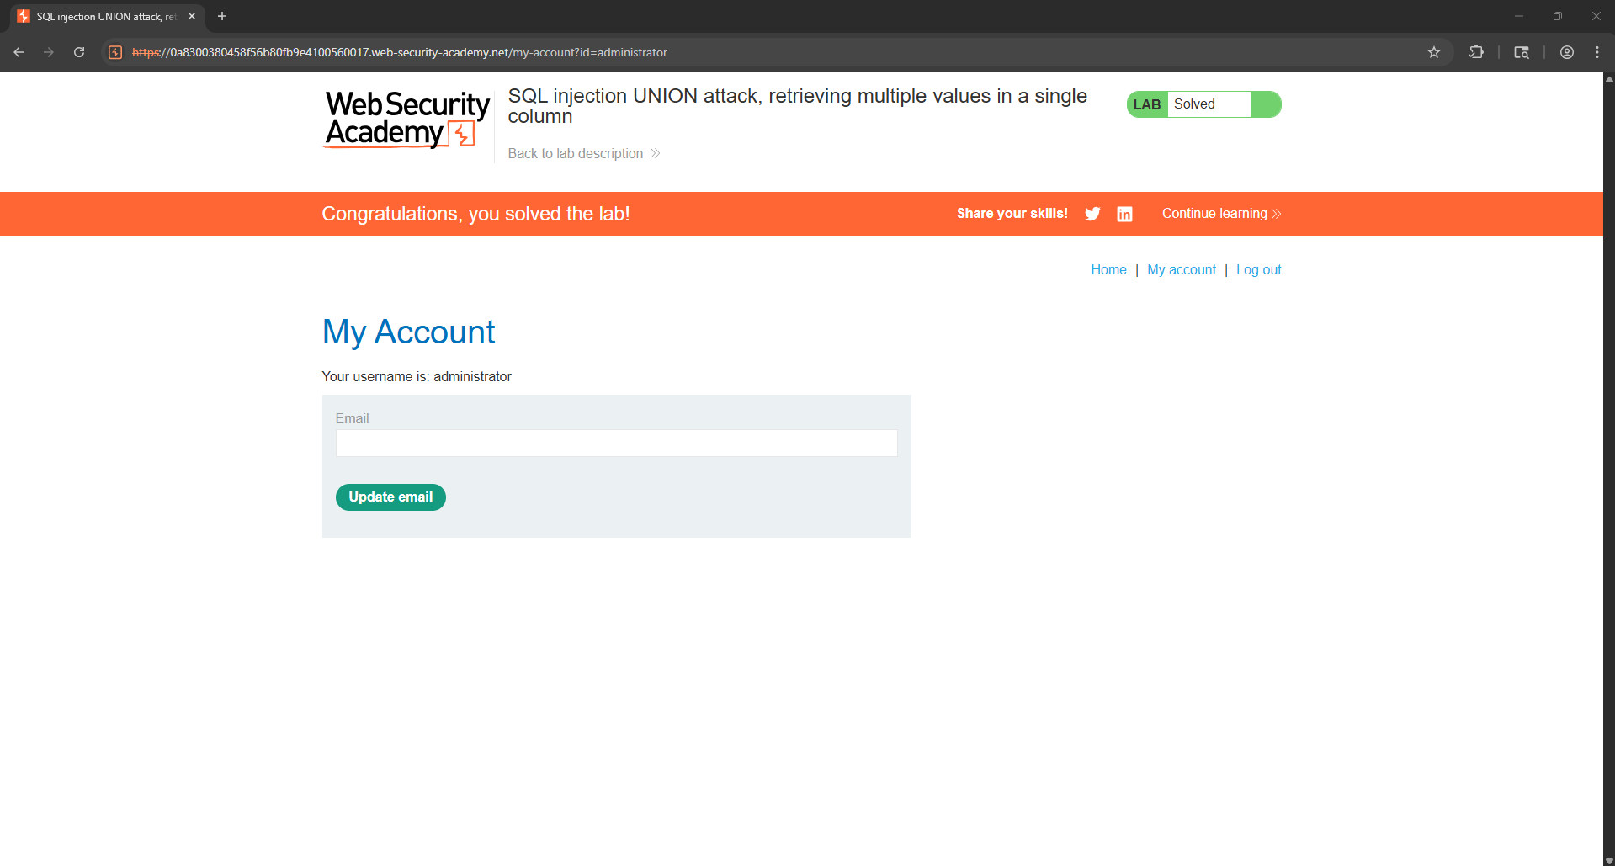Open a new browser tab
1615x866 pixels.
[x=222, y=16]
